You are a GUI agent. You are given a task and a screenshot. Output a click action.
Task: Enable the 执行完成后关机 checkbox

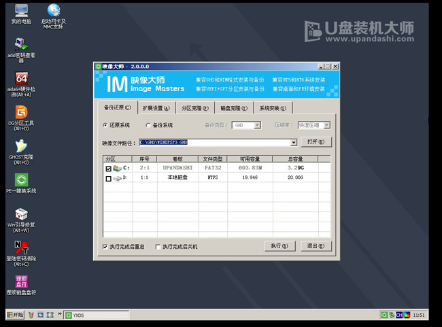(x=158, y=247)
